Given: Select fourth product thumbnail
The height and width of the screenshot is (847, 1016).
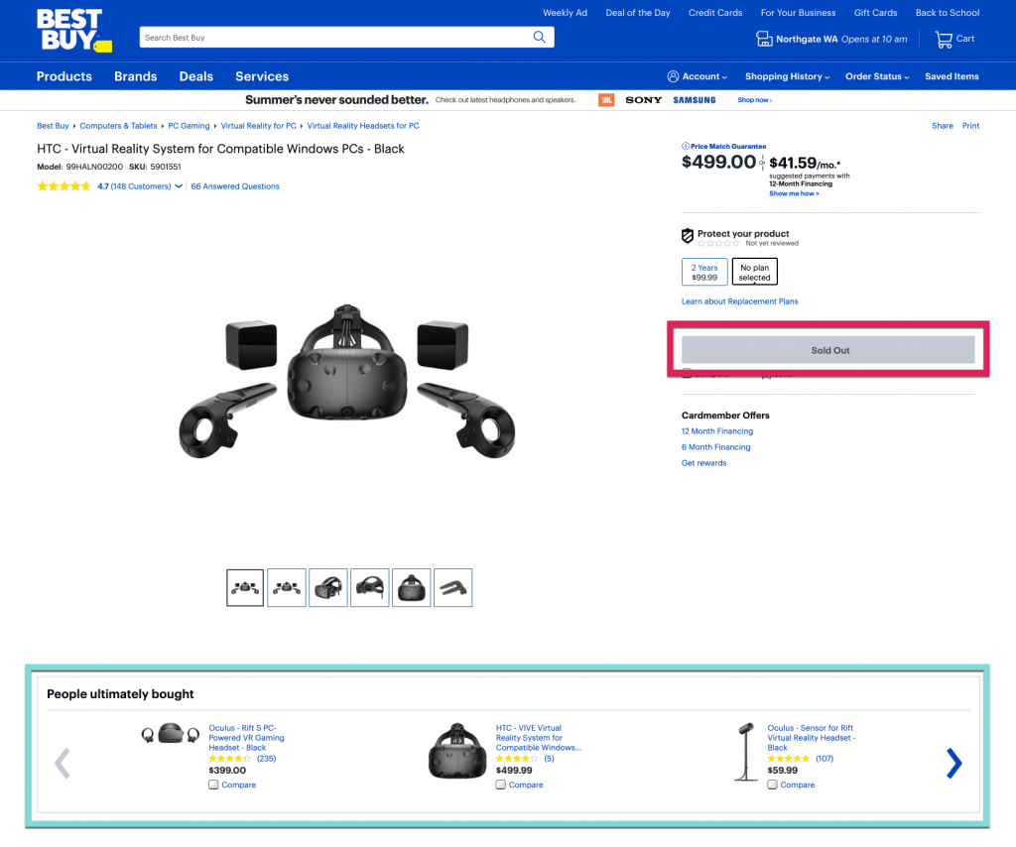Looking at the screenshot, I should [x=369, y=588].
